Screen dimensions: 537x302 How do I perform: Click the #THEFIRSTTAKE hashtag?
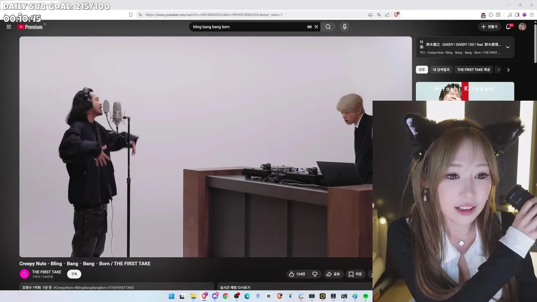click(x=121, y=288)
